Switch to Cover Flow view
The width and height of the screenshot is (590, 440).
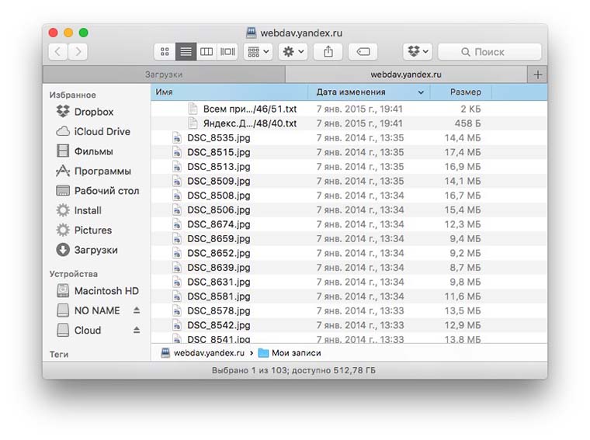coord(227,51)
